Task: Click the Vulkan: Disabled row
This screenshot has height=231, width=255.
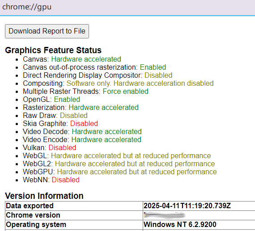Action: click(x=50, y=147)
